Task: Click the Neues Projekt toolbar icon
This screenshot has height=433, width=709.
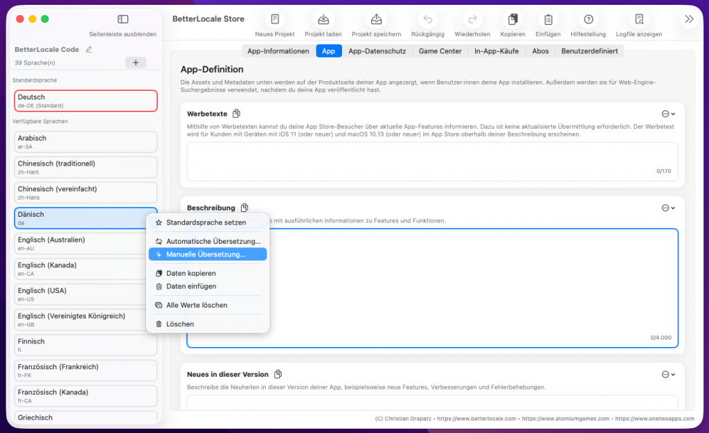Action: [x=275, y=19]
